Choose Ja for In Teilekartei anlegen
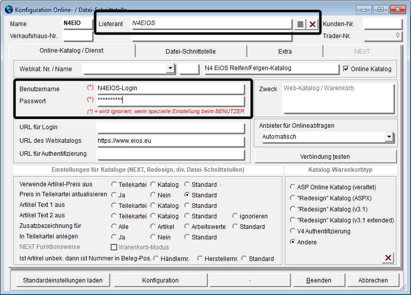 114,237
